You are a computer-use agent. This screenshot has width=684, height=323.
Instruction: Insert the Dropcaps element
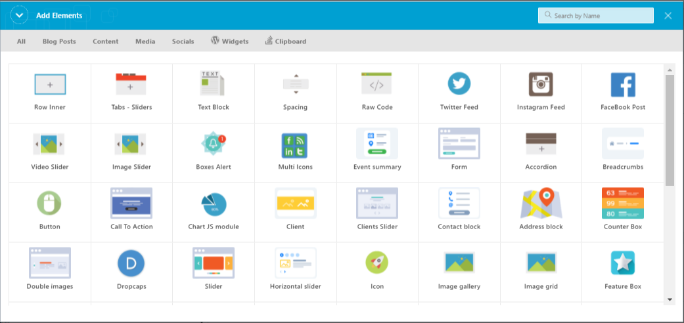[131, 263]
